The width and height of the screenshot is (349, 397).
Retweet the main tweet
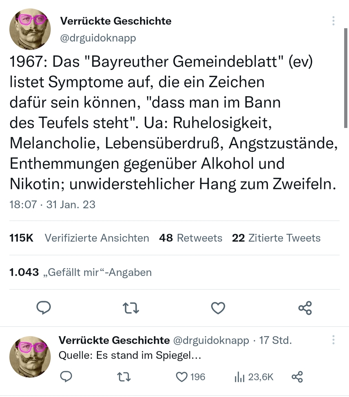click(x=131, y=308)
